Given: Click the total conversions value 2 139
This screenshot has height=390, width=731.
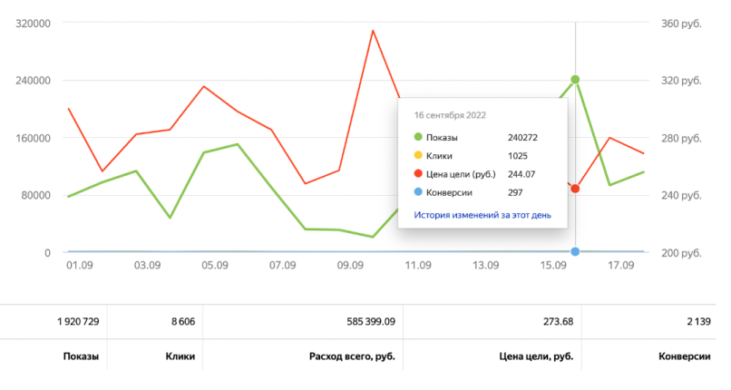Looking at the screenshot, I should pos(699,321).
